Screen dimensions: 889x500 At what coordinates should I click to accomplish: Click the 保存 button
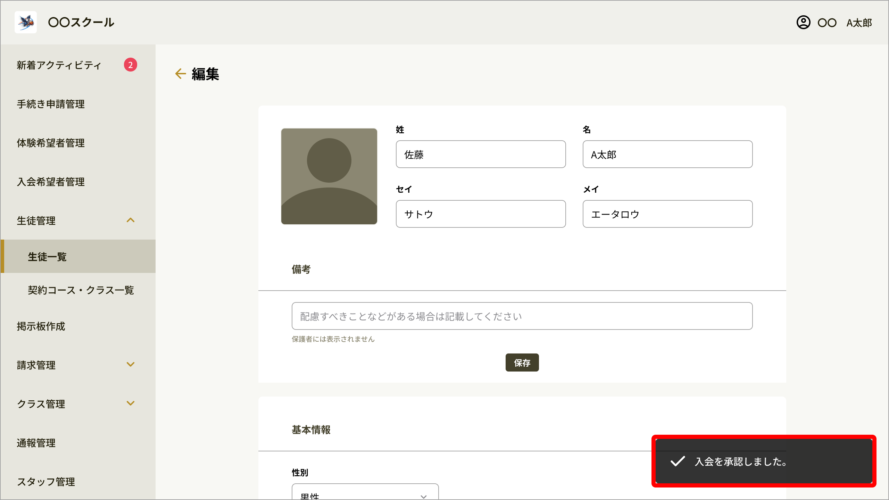[522, 362]
